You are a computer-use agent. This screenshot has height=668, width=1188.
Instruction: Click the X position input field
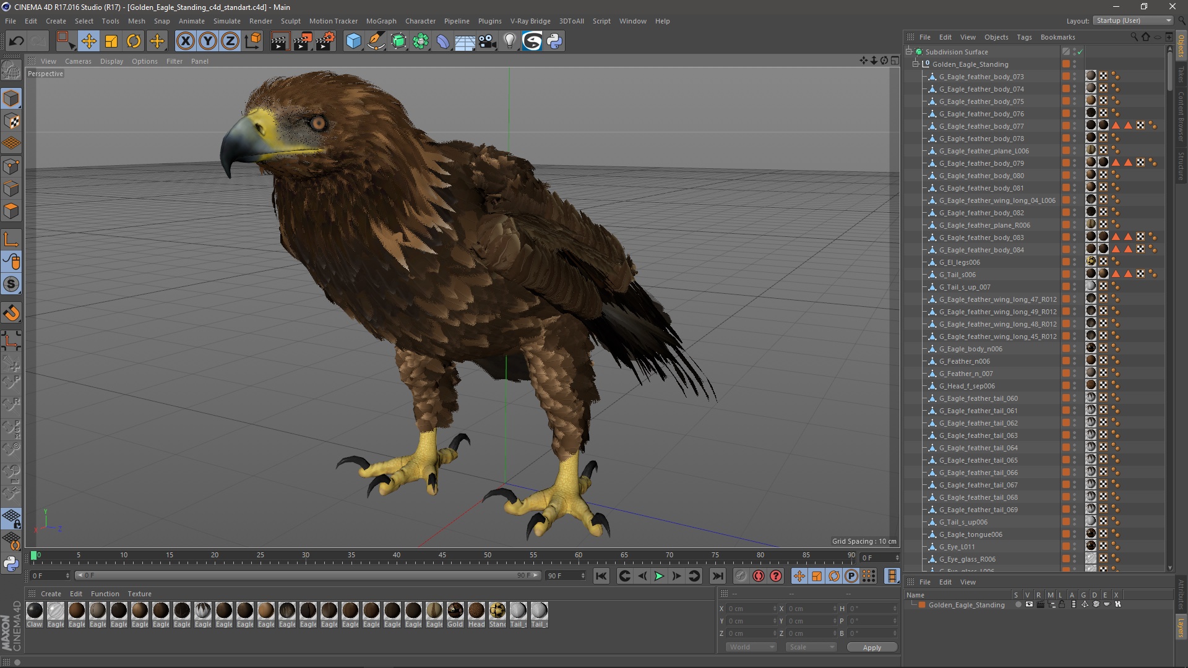coord(751,609)
